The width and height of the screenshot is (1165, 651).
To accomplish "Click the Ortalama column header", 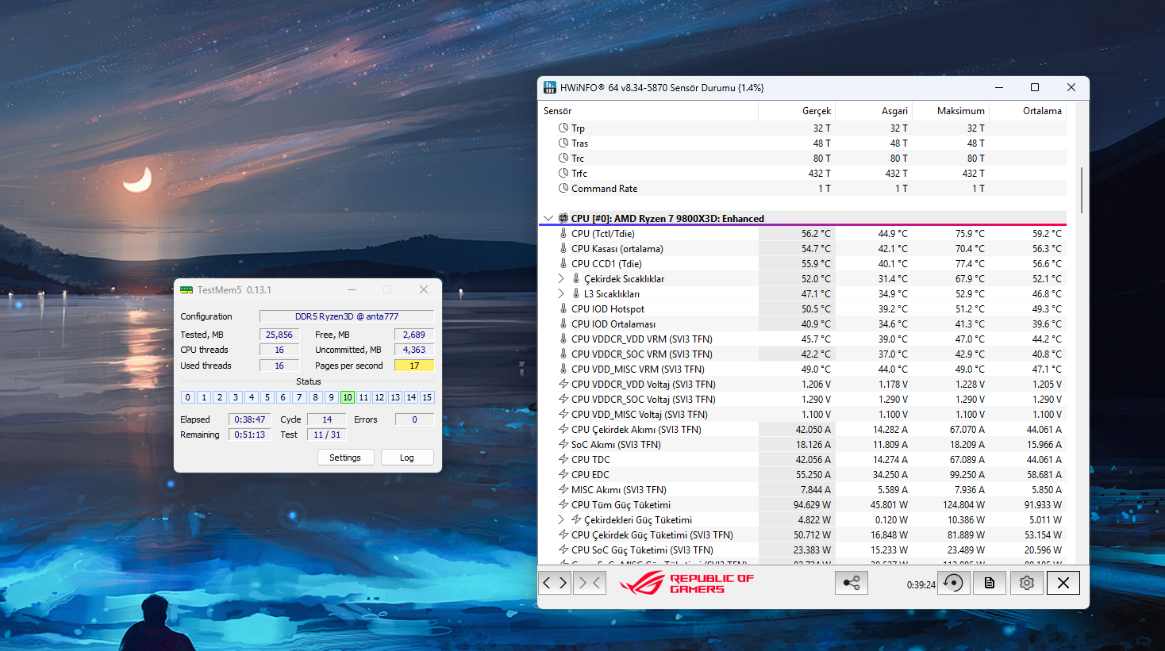I will pos(1028,111).
